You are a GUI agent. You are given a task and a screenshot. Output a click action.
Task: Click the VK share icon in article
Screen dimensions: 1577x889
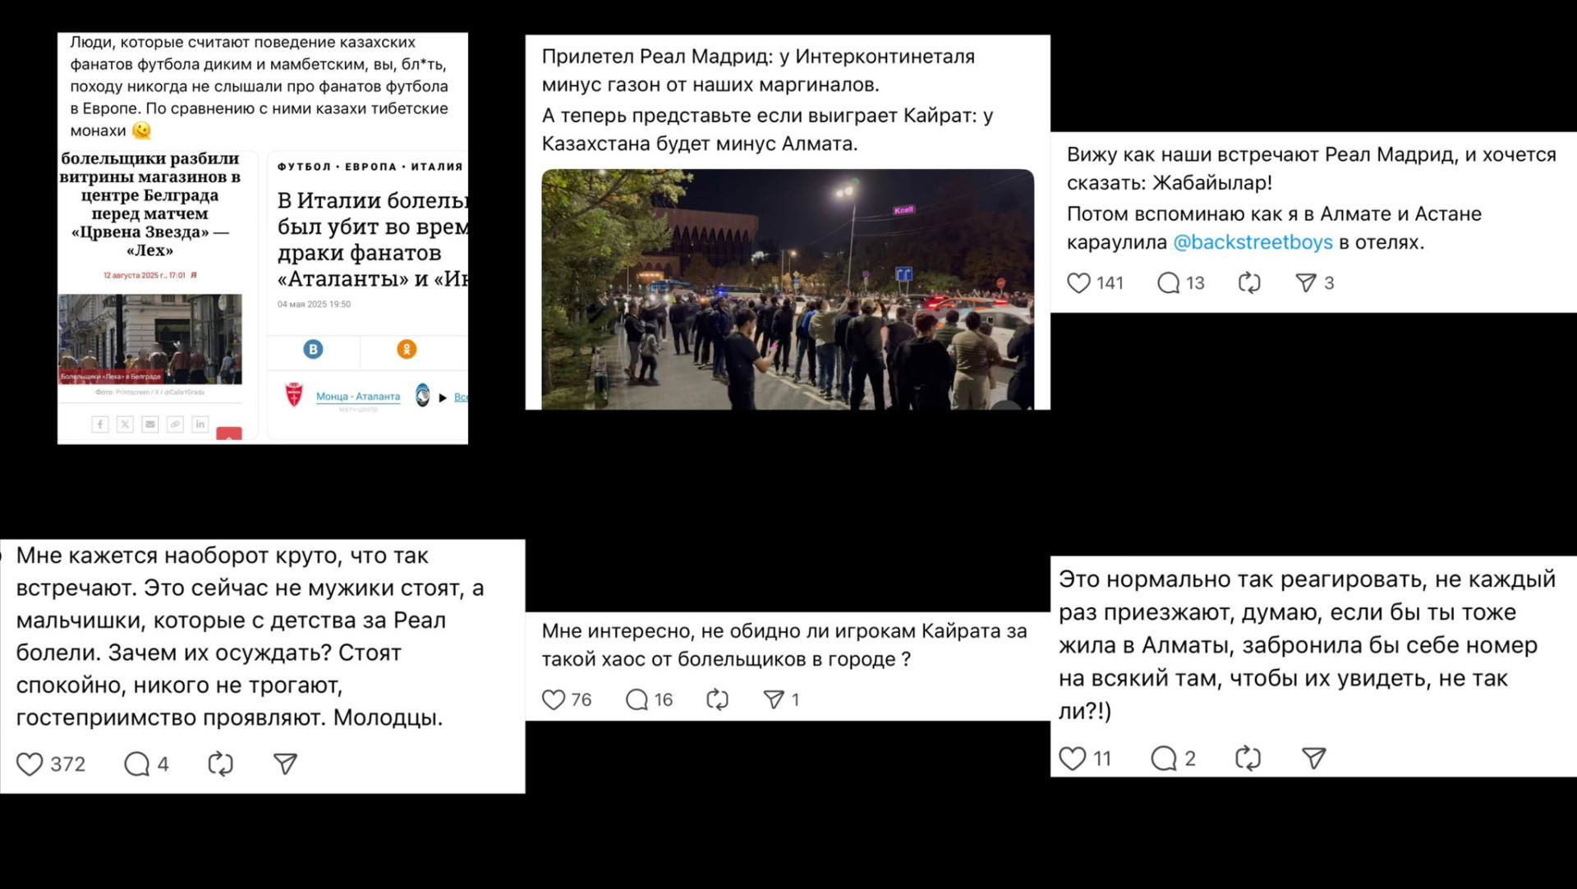[x=313, y=350]
